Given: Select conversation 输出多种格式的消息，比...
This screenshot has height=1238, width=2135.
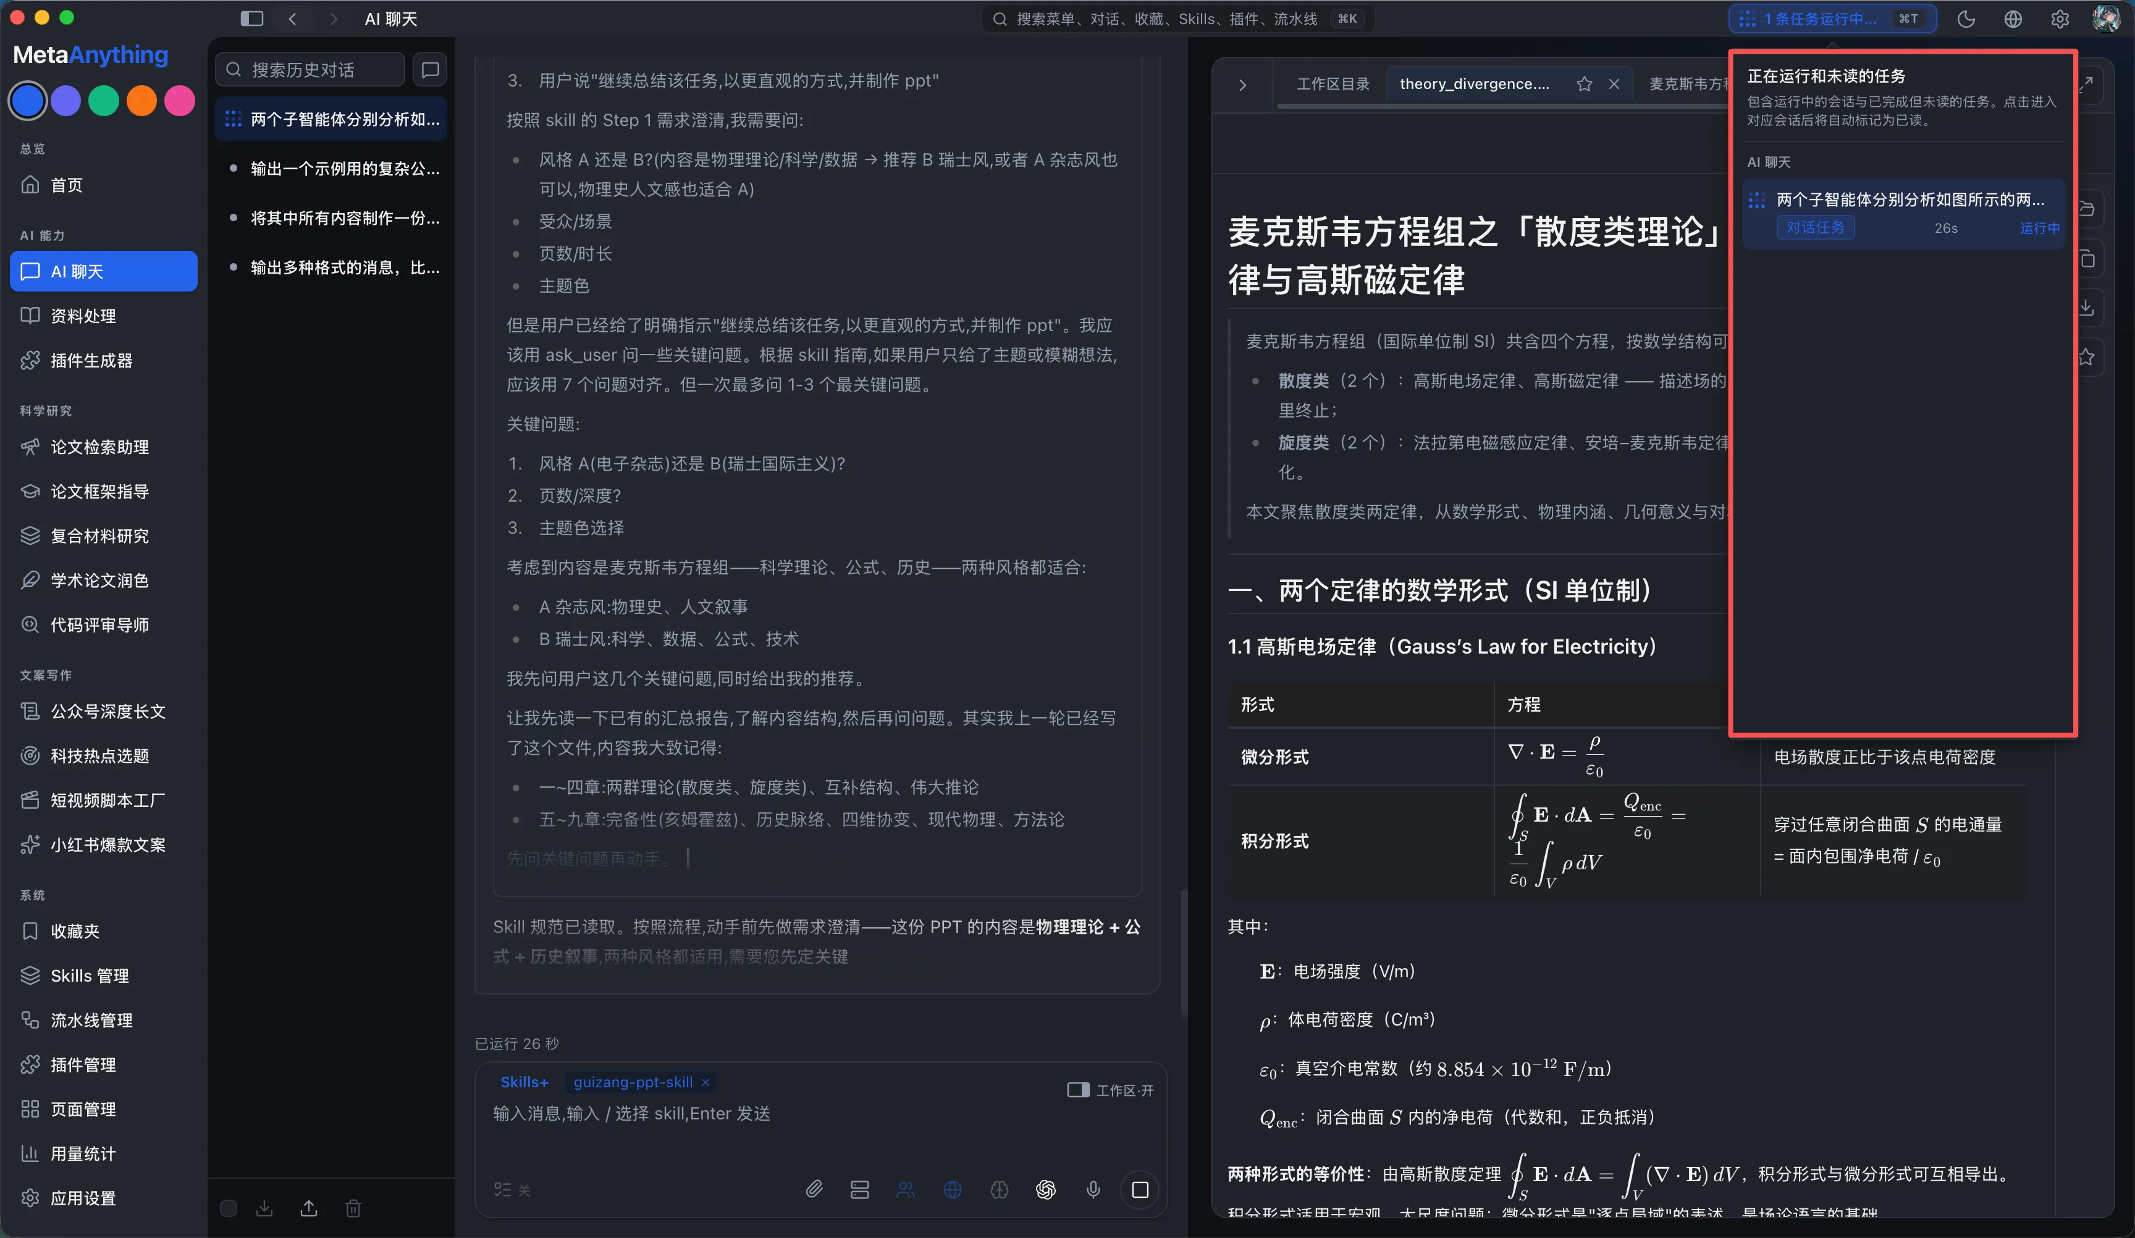Looking at the screenshot, I should tap(331, 267).
